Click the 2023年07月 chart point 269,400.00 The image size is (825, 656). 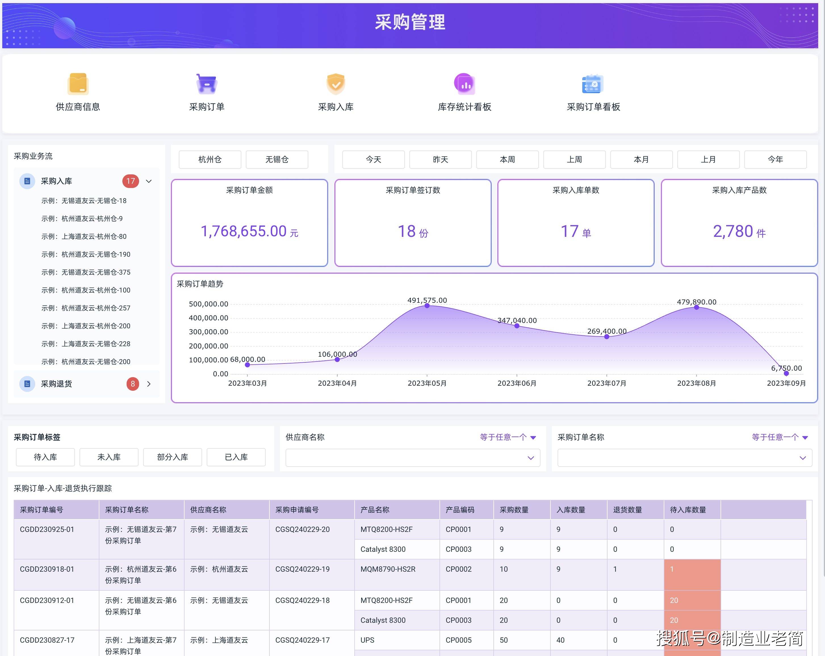(606, 337)
